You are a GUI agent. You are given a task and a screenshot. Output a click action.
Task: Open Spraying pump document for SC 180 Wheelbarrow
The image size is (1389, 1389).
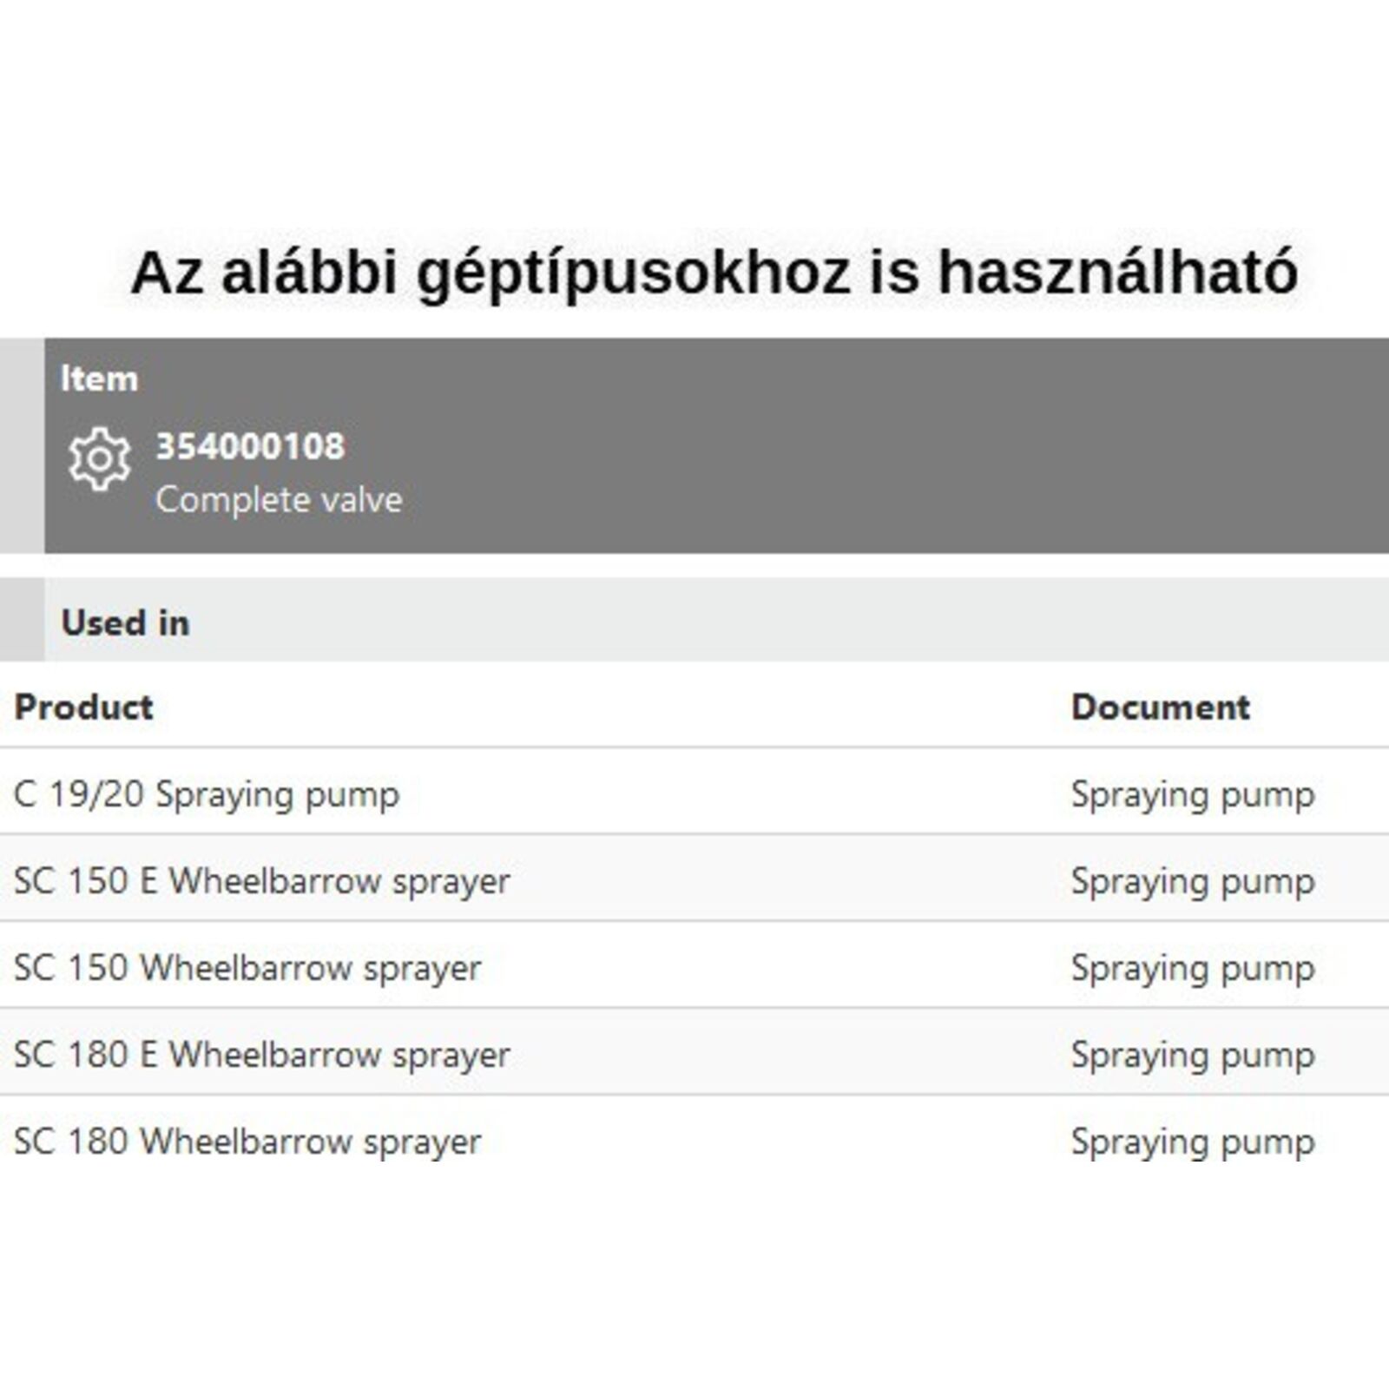(1193, 1142)
